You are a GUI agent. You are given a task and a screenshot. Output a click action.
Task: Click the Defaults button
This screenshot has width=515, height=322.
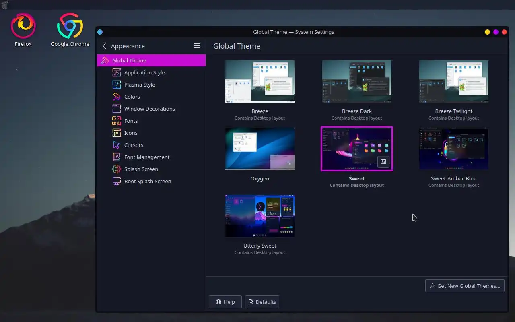pyautogui.click(x=262, y=302)
